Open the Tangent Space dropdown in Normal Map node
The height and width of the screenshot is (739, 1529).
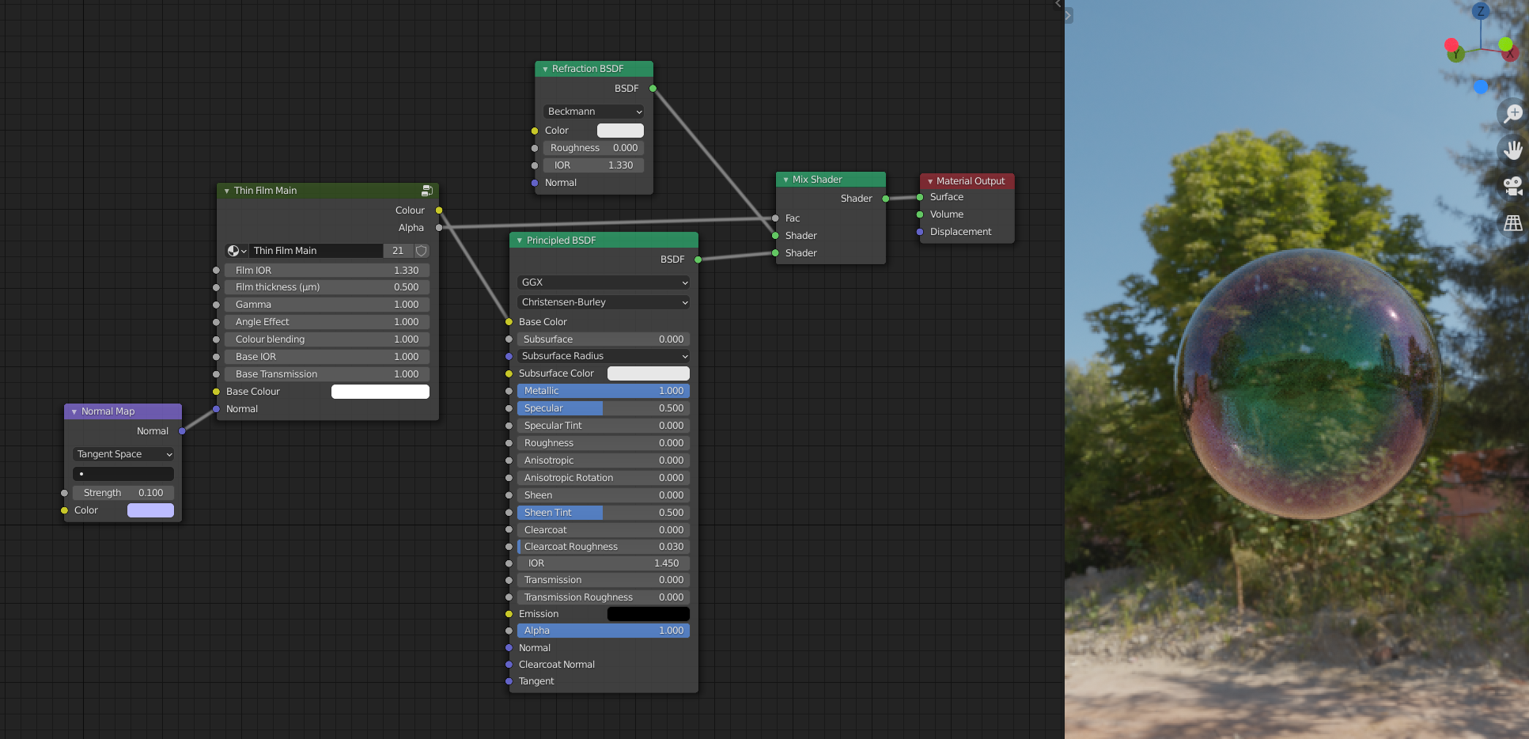[123, 454]
